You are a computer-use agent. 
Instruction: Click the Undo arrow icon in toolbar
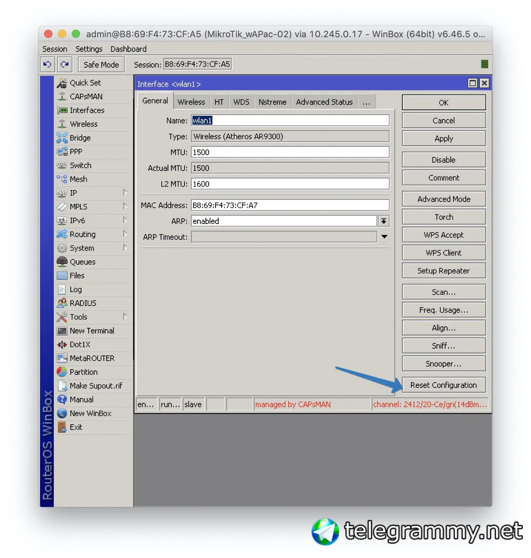[x=47, y=65]
